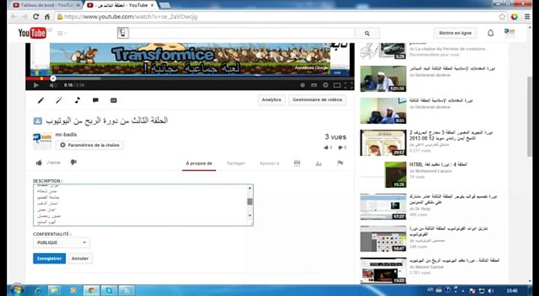Open Chrome menu hamburger icon
The width and height of the screenshot is (539, 296).
pos(527,17)
